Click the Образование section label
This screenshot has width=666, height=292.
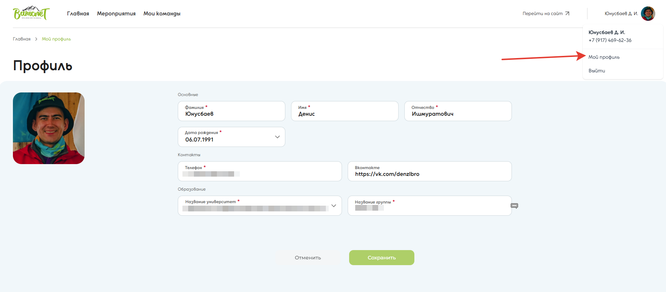pyautogui.click(x=192, y=189)
